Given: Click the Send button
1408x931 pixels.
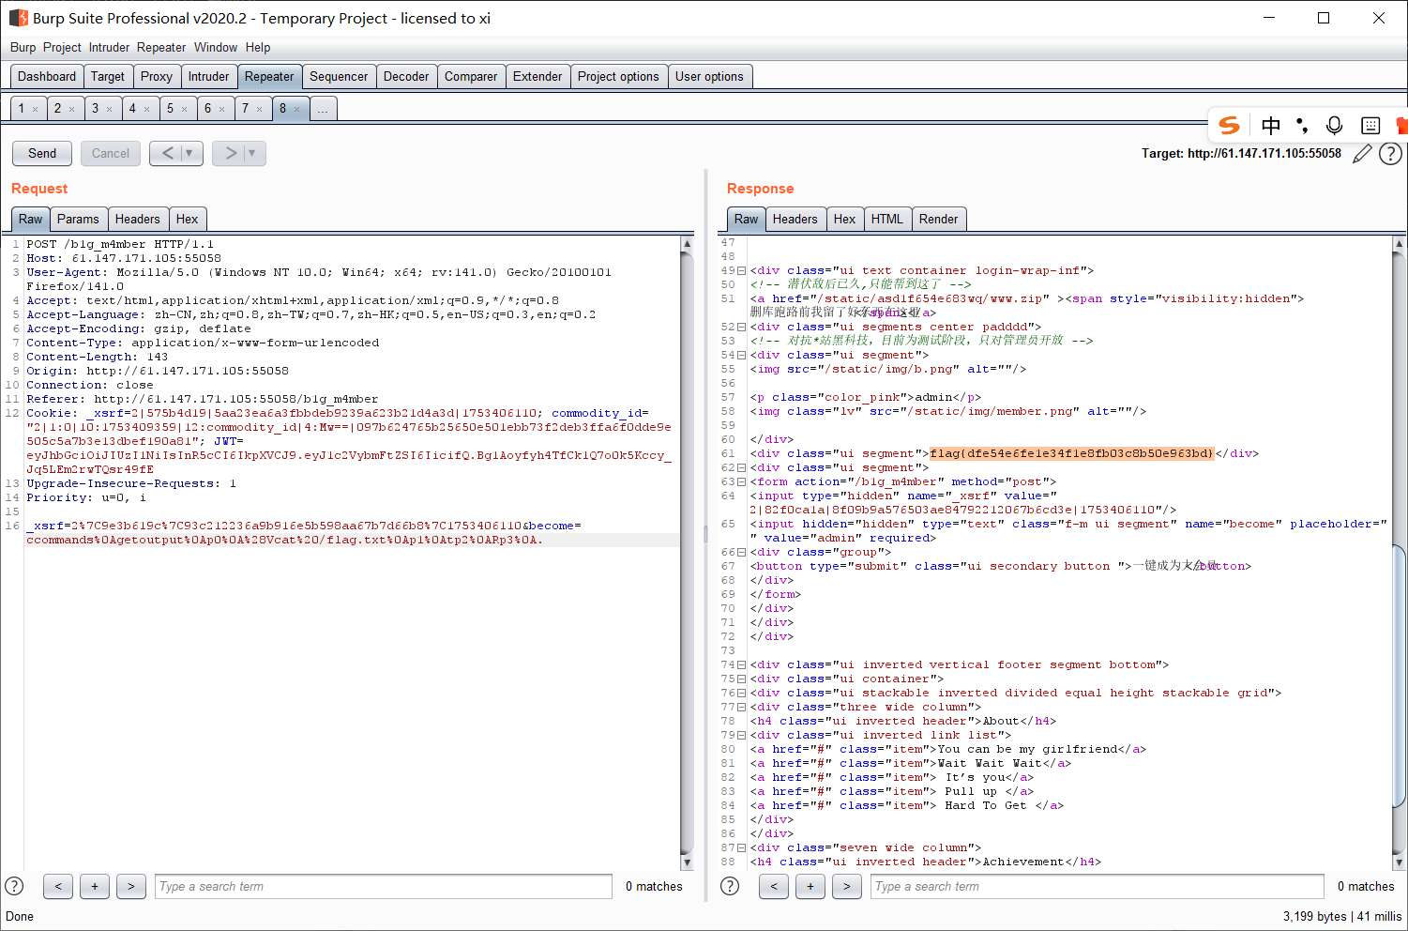Looking at the screenshot, I should pyautogui.click(x=42, y=153).
